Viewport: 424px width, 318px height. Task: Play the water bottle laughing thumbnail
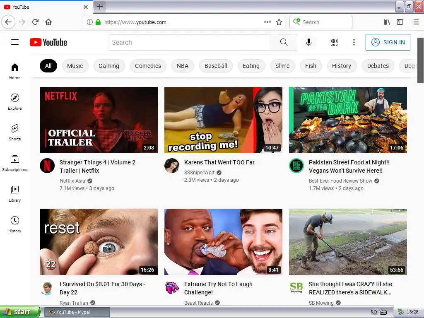(223, 242)
